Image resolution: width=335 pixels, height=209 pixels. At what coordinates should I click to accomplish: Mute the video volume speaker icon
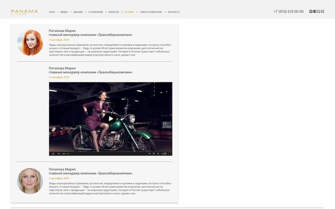(59, 153)
